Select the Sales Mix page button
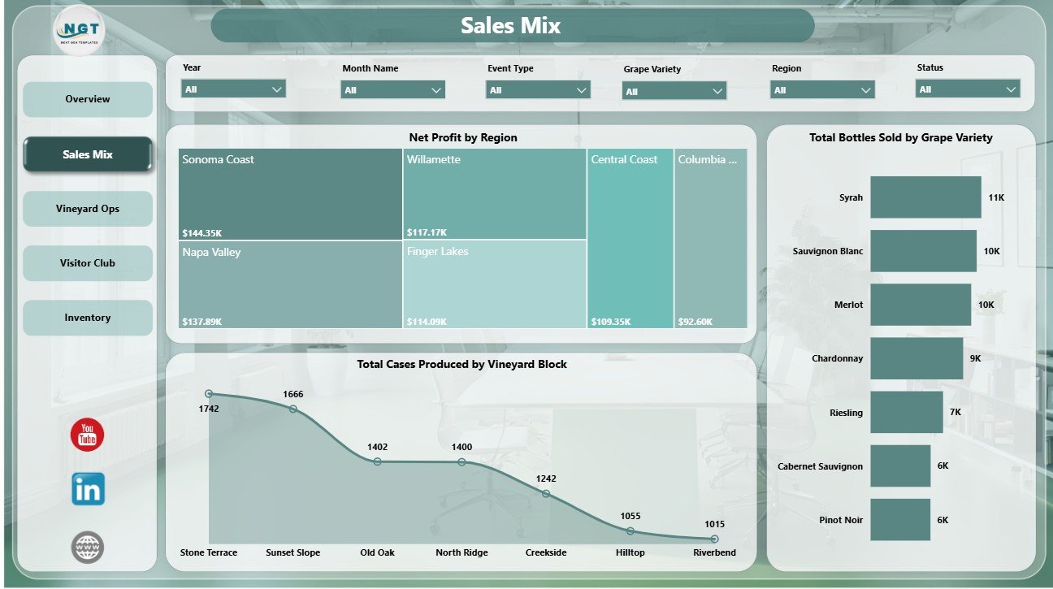 88,154
